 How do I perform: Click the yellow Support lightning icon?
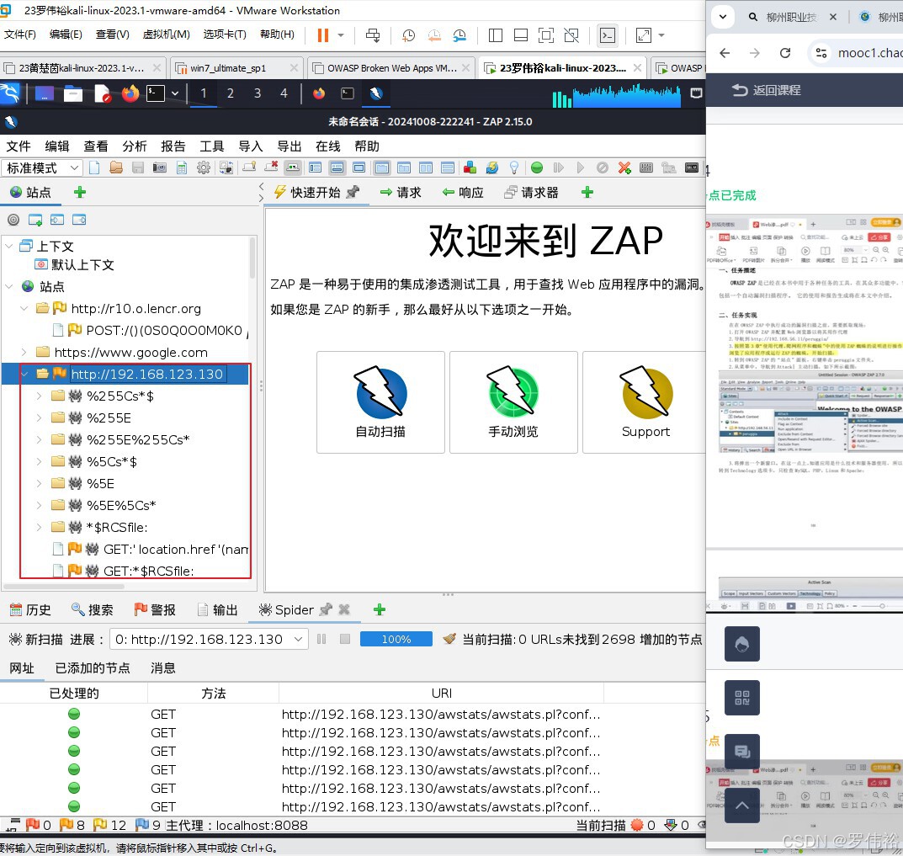[645, 391]
